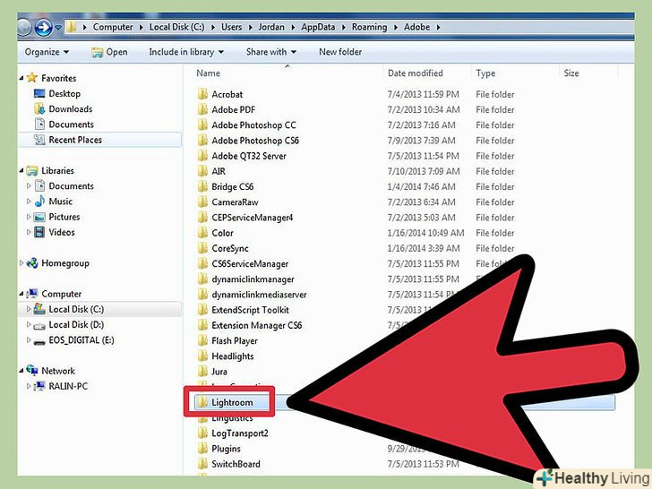
Task: Click the Libraries icon in navigation pane
Action: pos(32,170)
